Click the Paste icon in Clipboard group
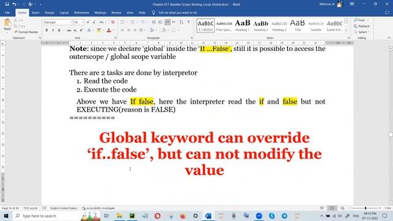Viewport: 393px width, 221px height. [x=7, y=25]
